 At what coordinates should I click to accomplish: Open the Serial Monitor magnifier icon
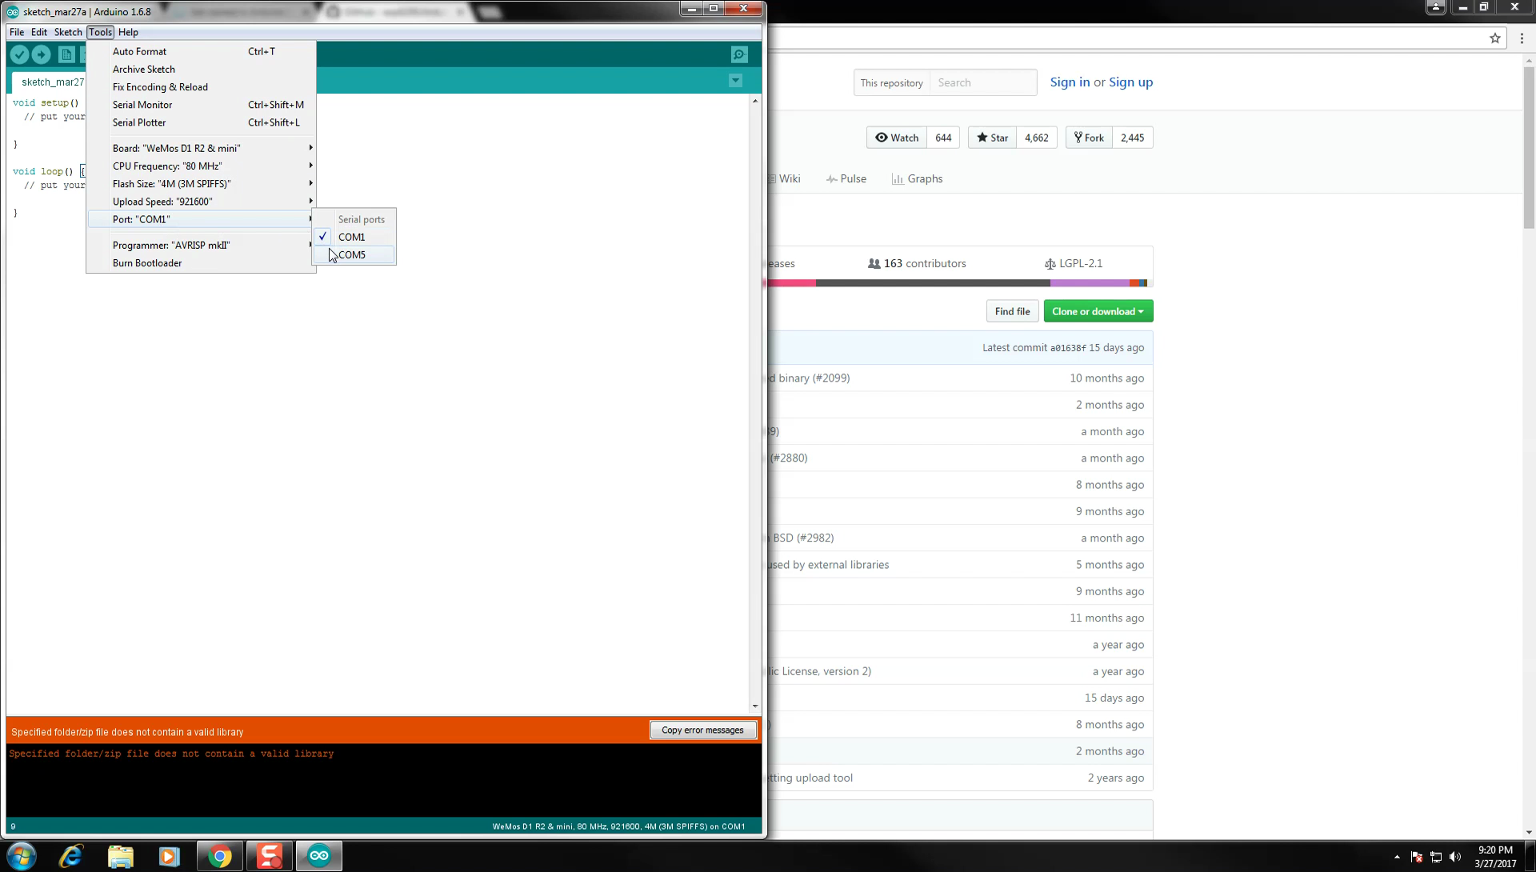click(x=738, y=54)
